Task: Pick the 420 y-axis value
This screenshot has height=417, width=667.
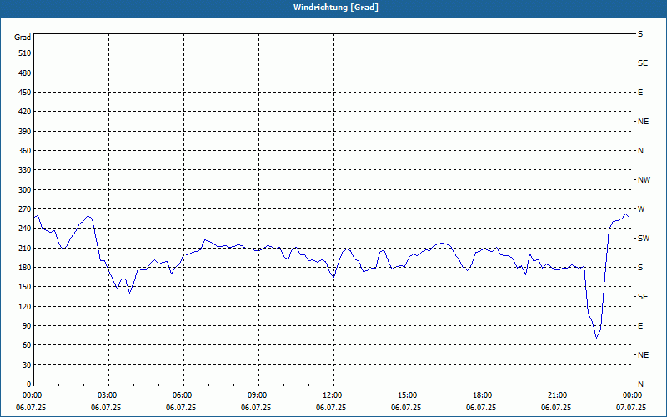Action: 25,112
